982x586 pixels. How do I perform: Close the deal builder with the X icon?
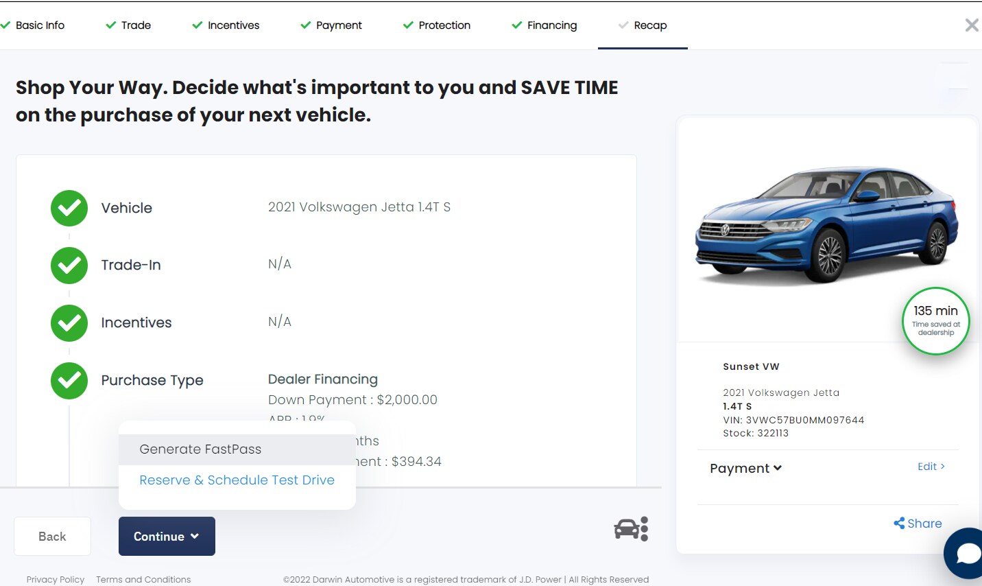pyautogui.click(x=972, y=25)
